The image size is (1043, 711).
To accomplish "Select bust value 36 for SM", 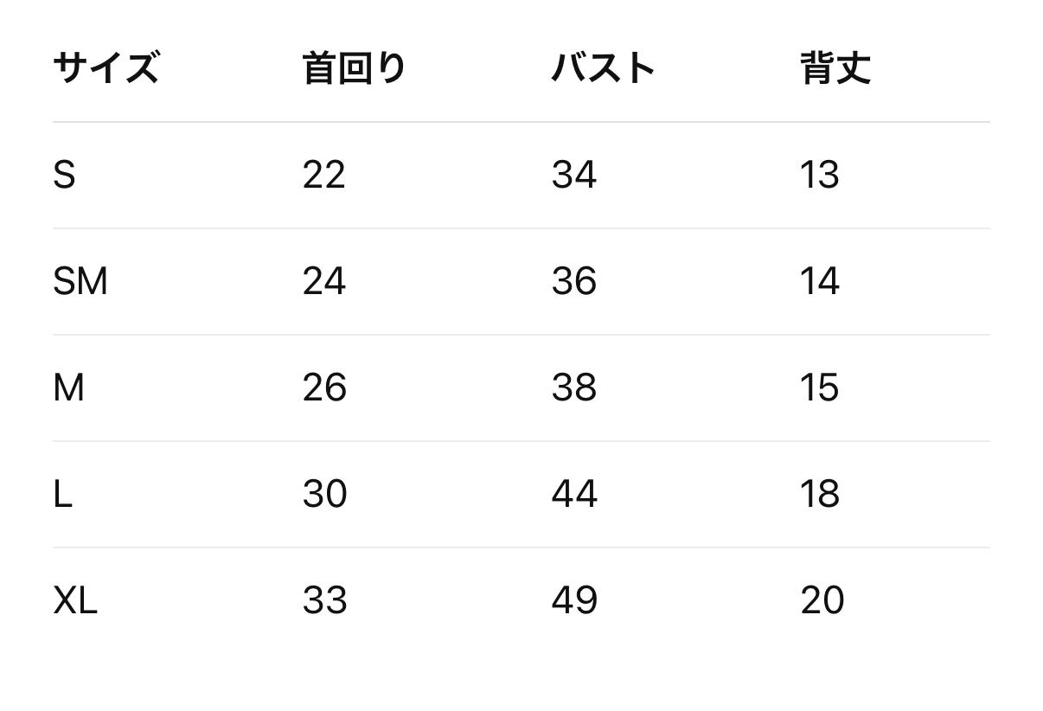I will coord(573,281).
